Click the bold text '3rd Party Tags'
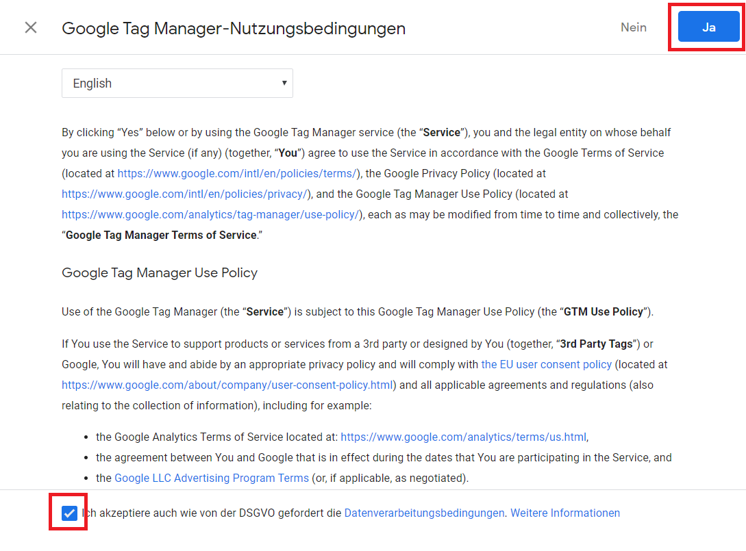Image resolution: width=746 pixels, height=551 pixels. tap(596, 344)
